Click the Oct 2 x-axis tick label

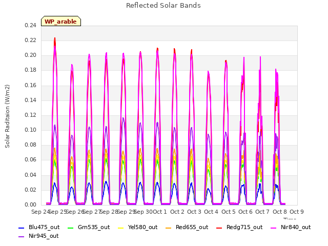click(x=177, y=212)
